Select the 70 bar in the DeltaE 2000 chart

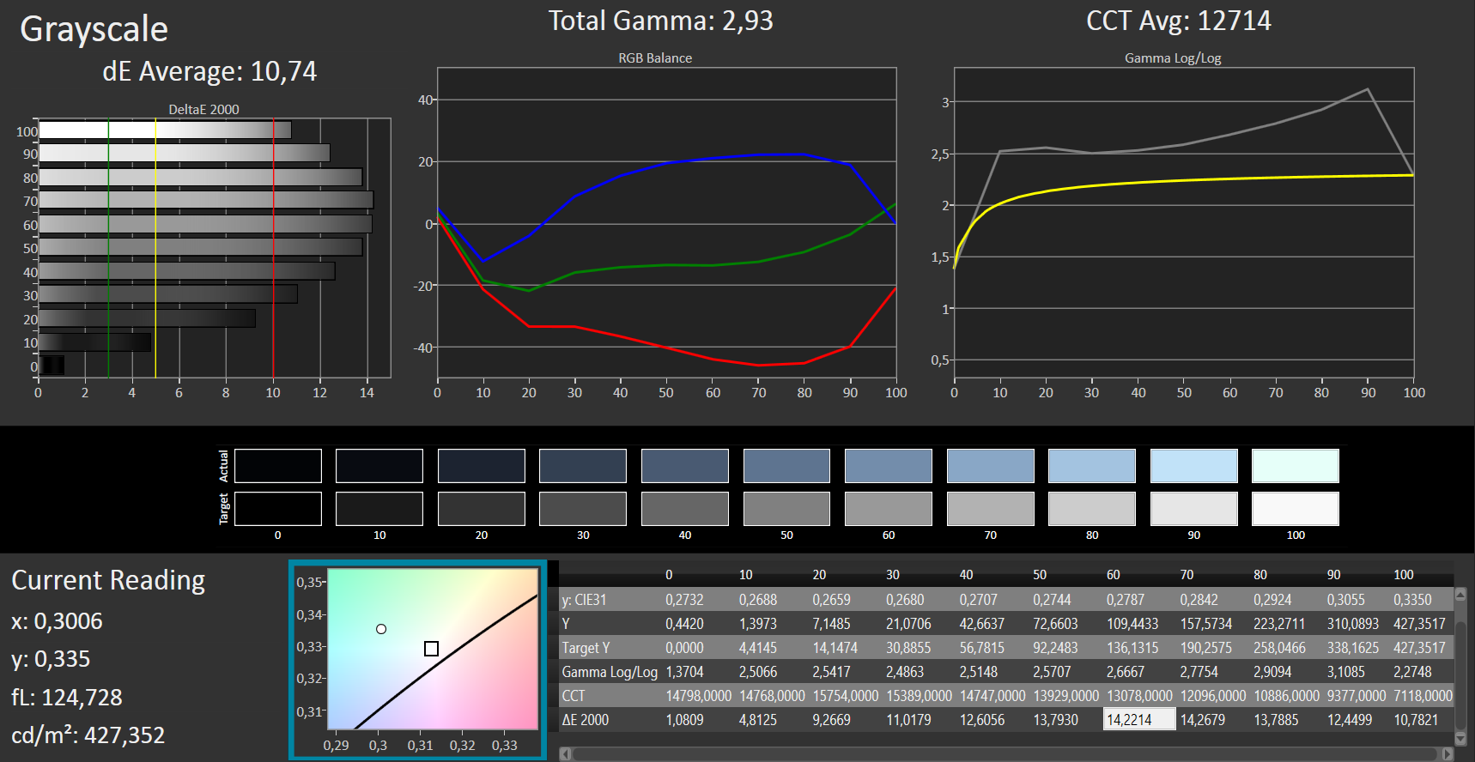click(x=206, y=201)
